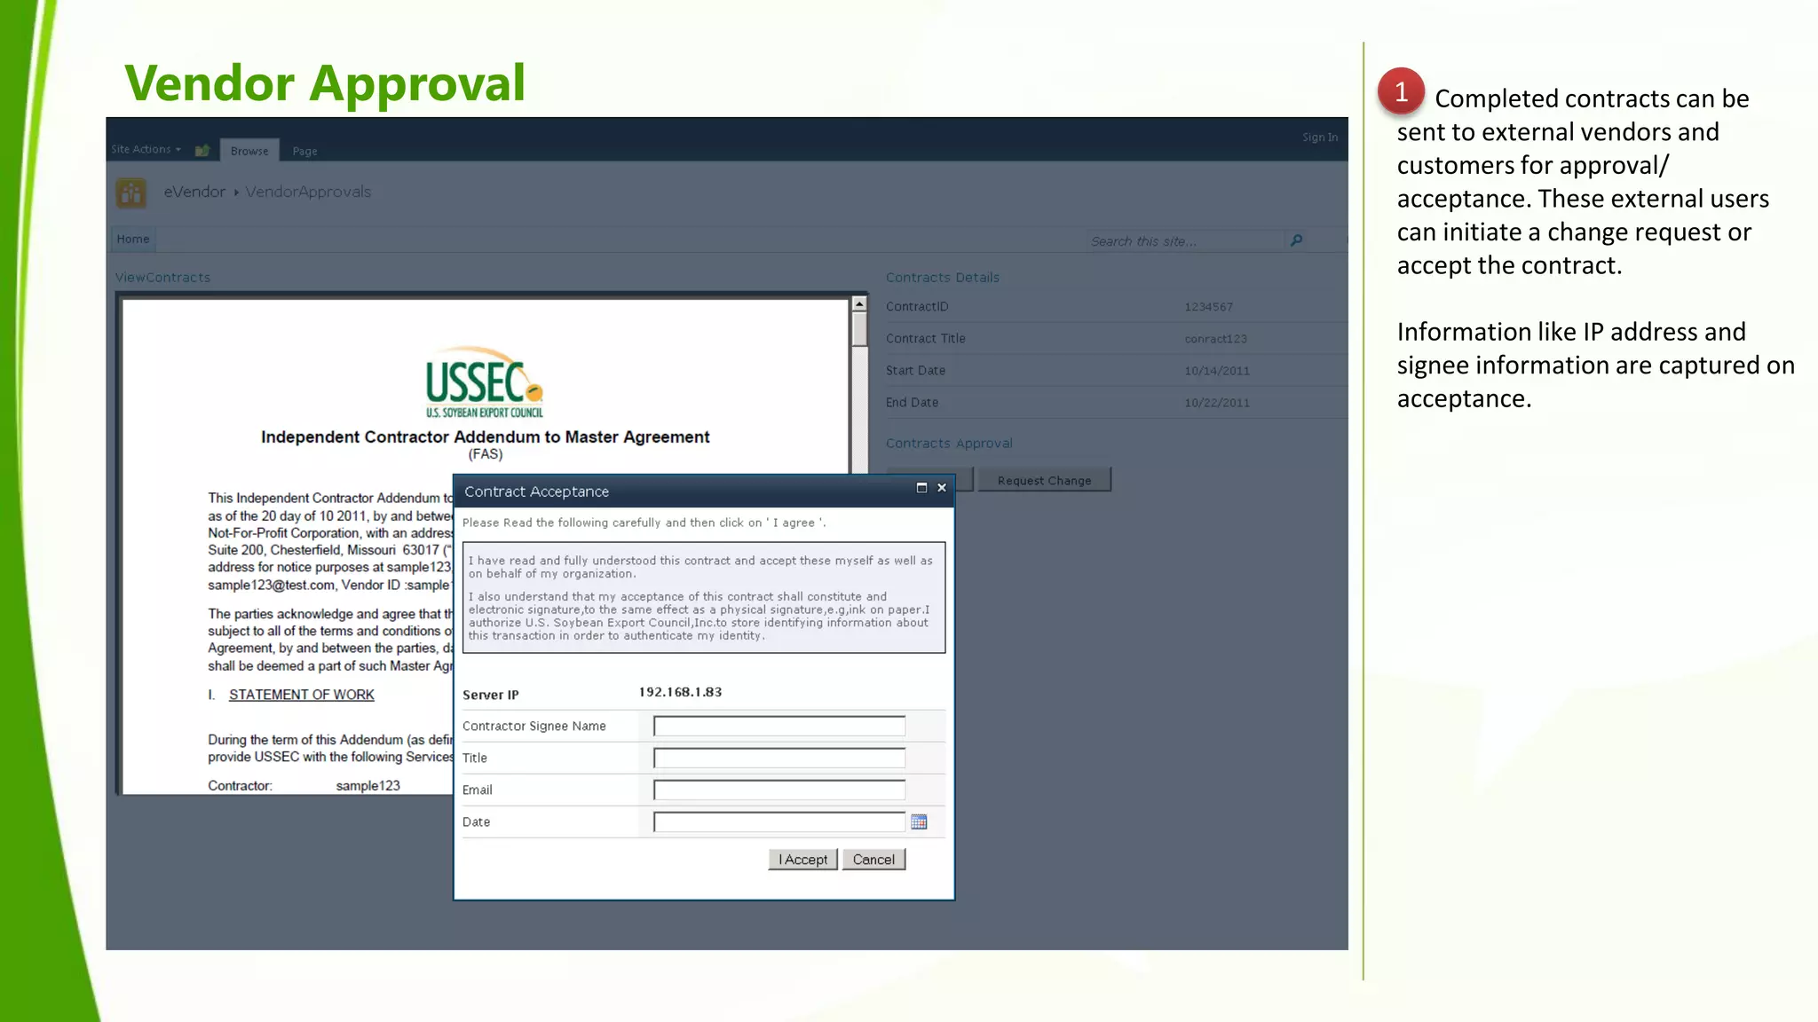
Task: Click the Contracts Details heading
Action: (943, 278)
